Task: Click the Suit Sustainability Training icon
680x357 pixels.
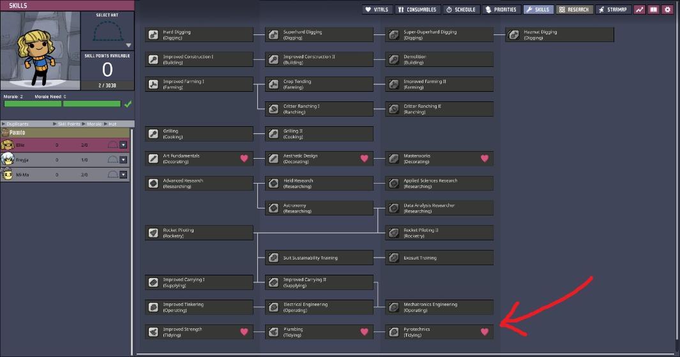Action: (x=273, y=258)
